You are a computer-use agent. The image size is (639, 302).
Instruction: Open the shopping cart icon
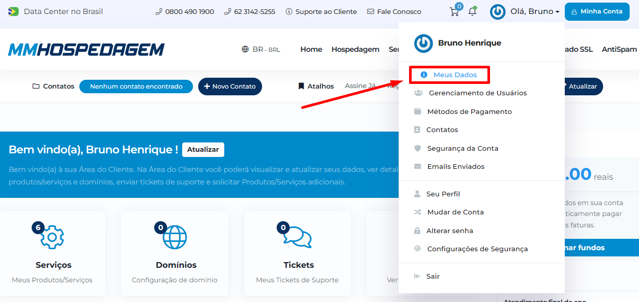tap(454, 11)
